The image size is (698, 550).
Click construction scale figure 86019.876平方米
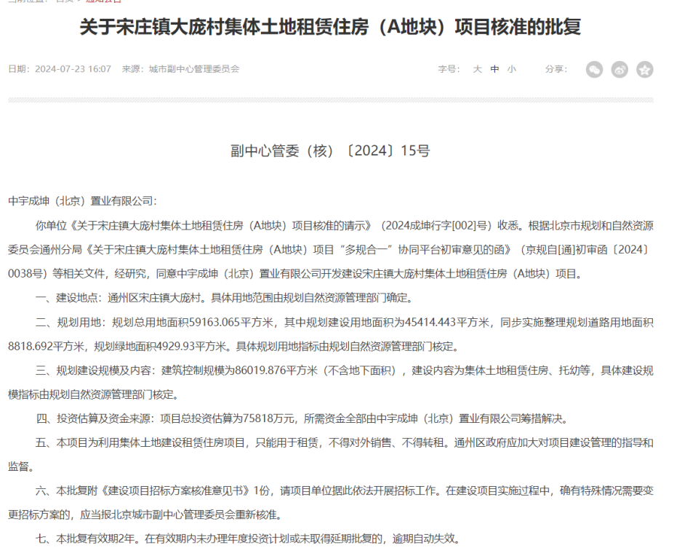276,371
